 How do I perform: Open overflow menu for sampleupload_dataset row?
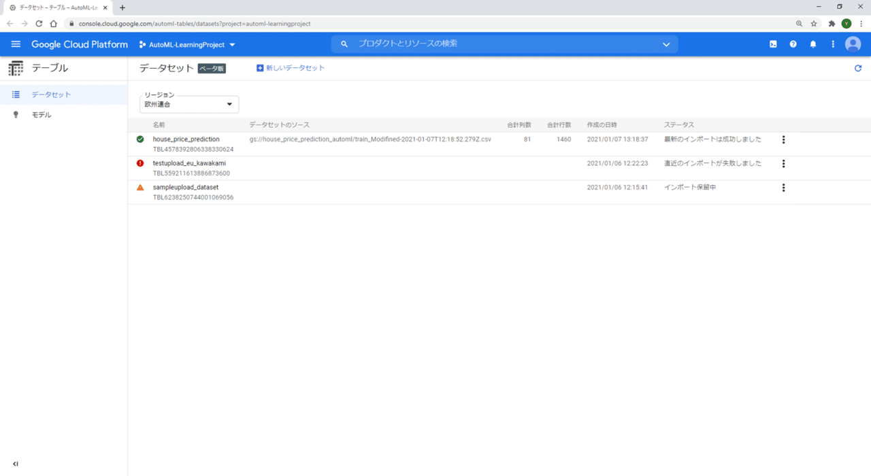[783, 188]
